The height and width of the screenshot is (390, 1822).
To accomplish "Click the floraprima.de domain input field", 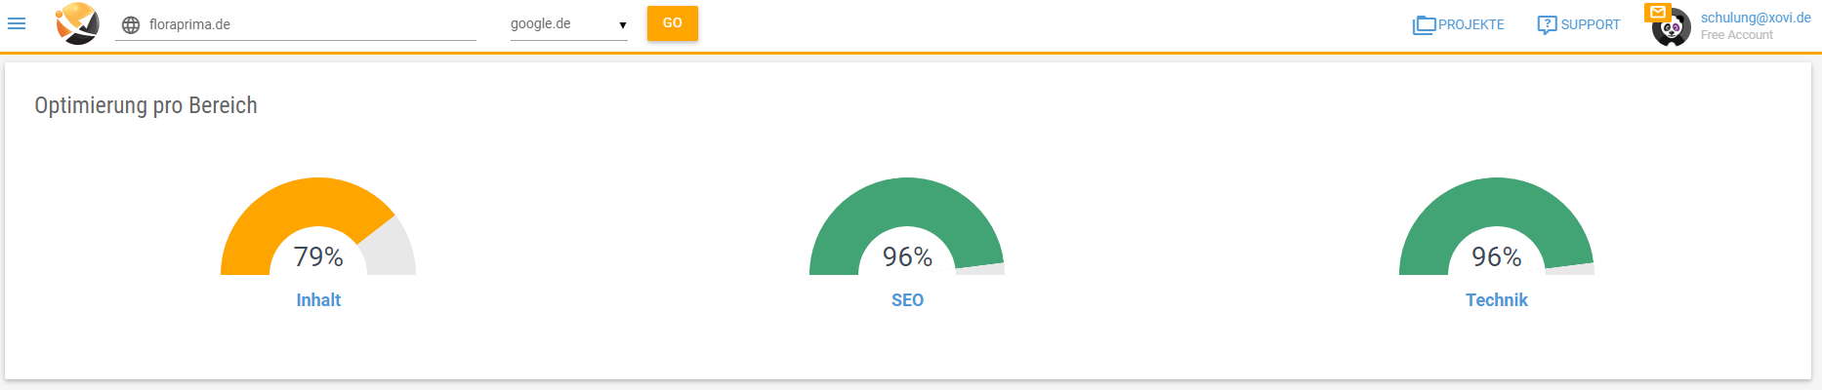I will coord(296,25).
